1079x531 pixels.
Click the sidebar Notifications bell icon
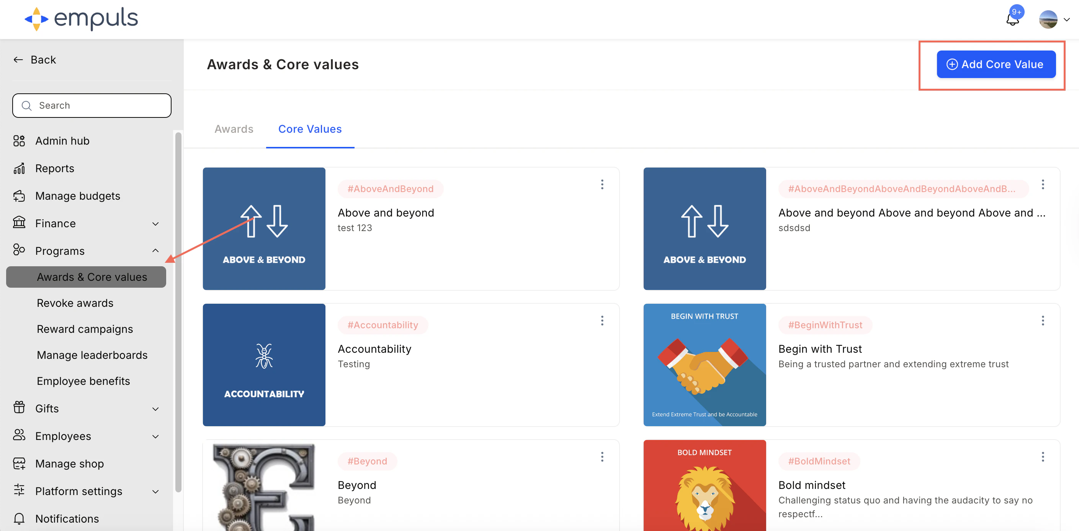tap(19, 518)
